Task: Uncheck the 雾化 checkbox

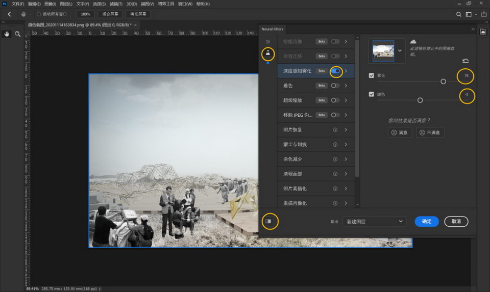Action: pyautogui.click(x=371, y=75)
